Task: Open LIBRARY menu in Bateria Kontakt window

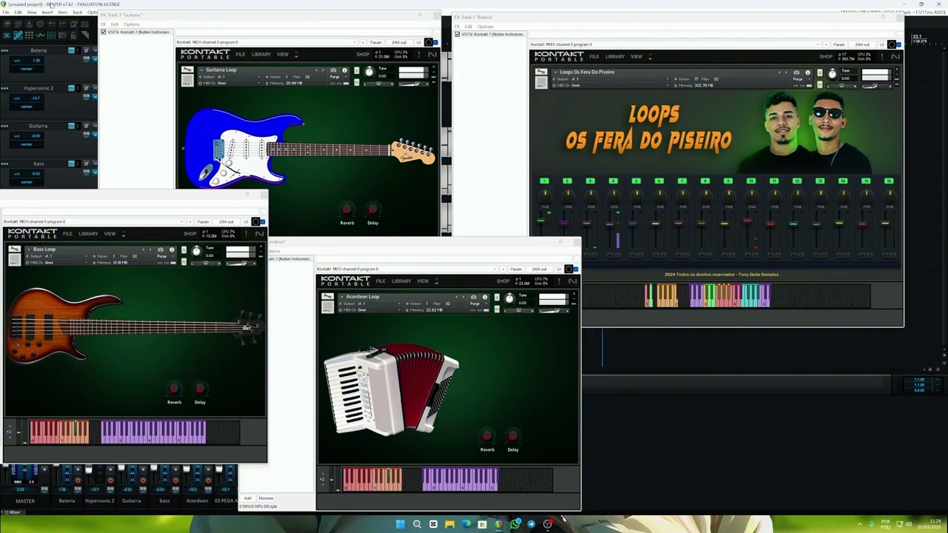Action: pyautogui.click(x=615, y=56)
